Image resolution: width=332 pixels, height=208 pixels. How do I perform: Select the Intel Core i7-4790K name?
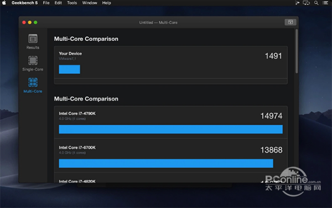pos(77,114)
